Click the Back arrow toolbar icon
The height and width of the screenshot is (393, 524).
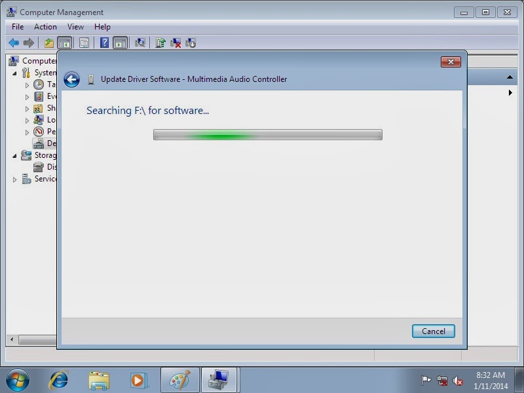(x=14, y=43)
